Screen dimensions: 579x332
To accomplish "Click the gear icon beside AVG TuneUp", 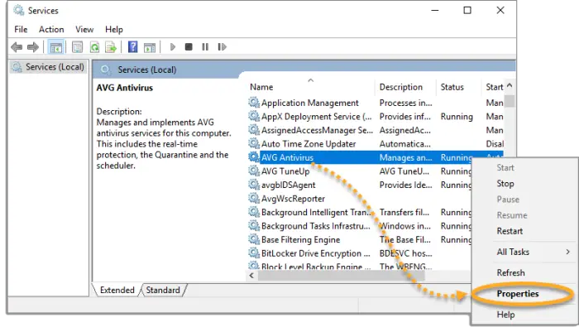I will [254, 171].
